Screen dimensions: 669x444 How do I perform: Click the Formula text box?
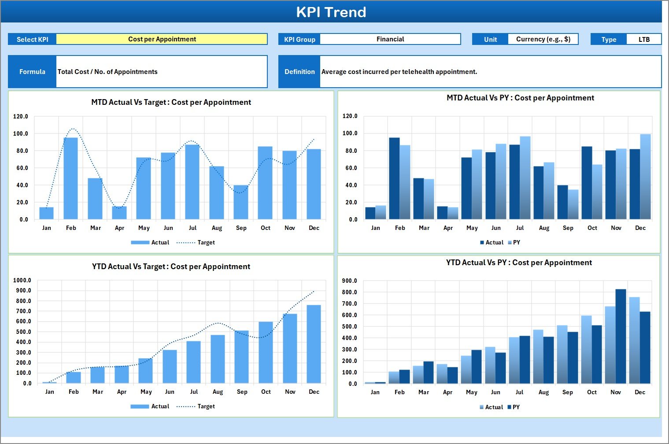coord(162,71)
